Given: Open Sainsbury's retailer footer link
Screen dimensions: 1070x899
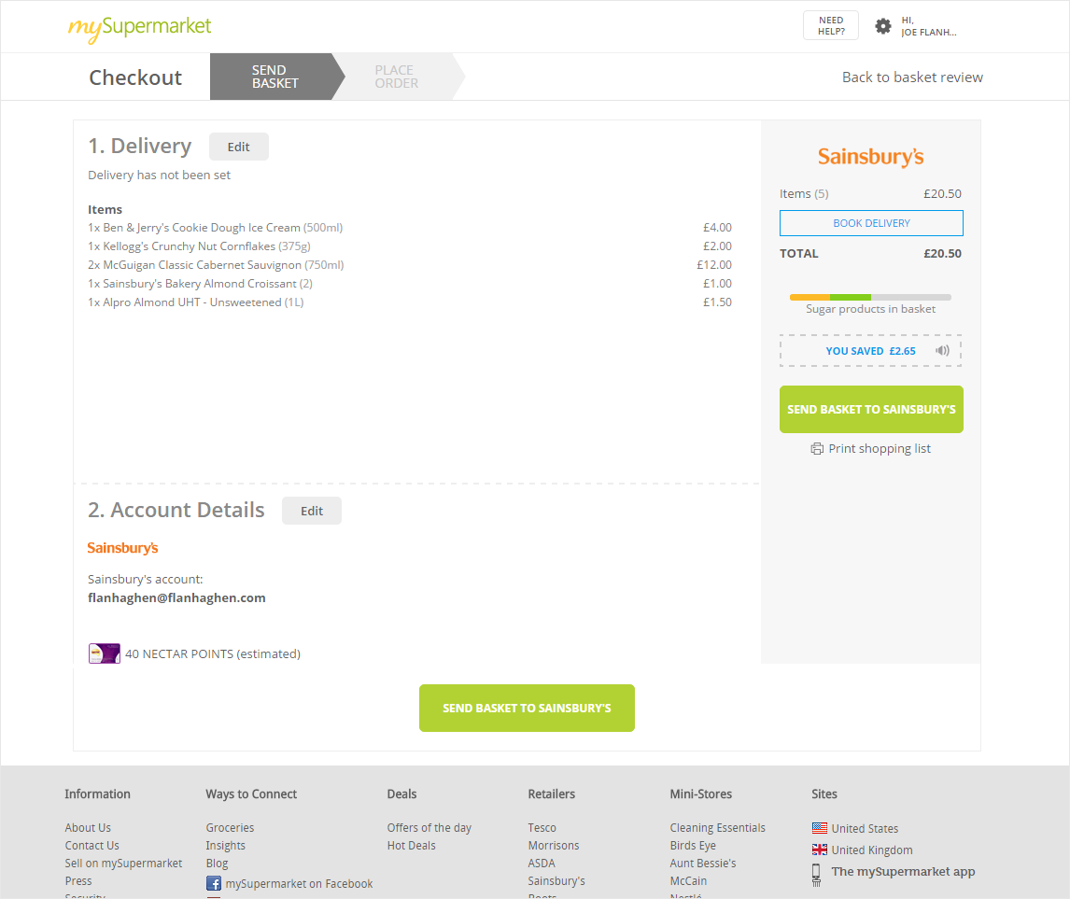Looking at the screenshot, I should (x=556, y=881).
